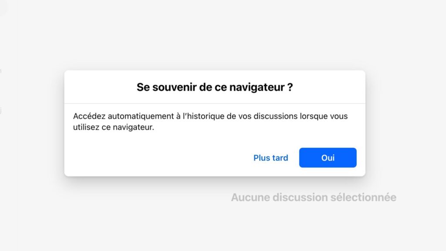Click the word 'sélectionnée' in the background placeholder
The height and width of the screenshot is (251, 446).
(363, 197)
